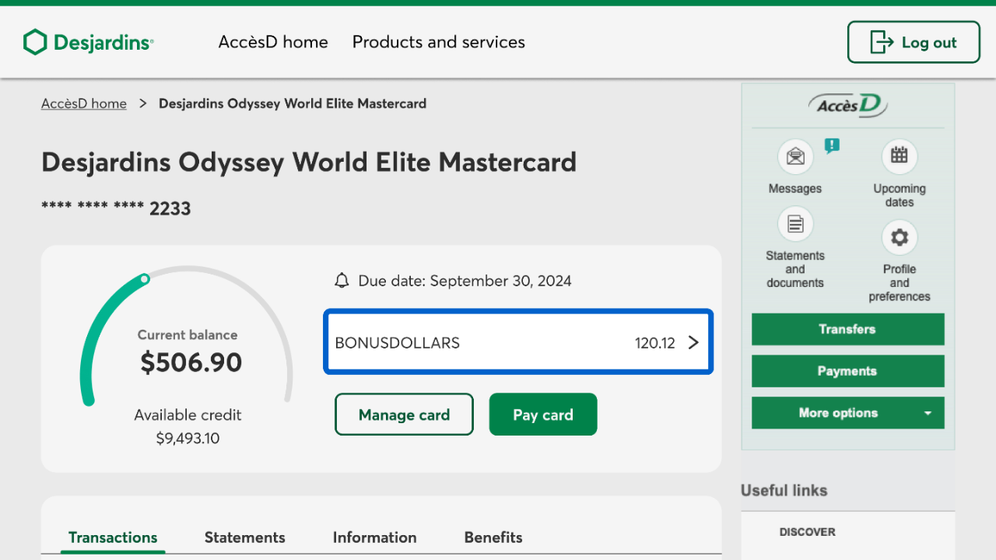Open the Transfers sidebar button
Image resolution: width=996 pixels, height=560 pixels.
click(x=848, y=329)
